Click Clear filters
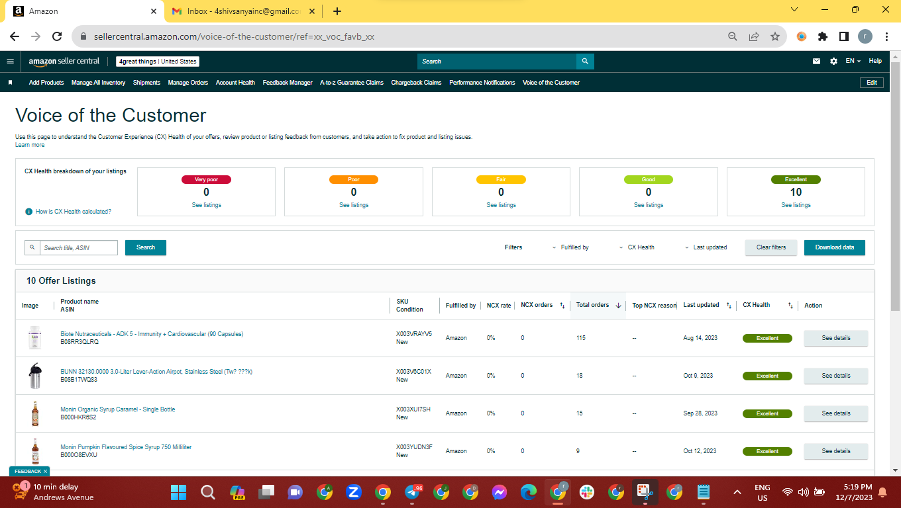This screenshot has width=901, height=508. point(771,247)
